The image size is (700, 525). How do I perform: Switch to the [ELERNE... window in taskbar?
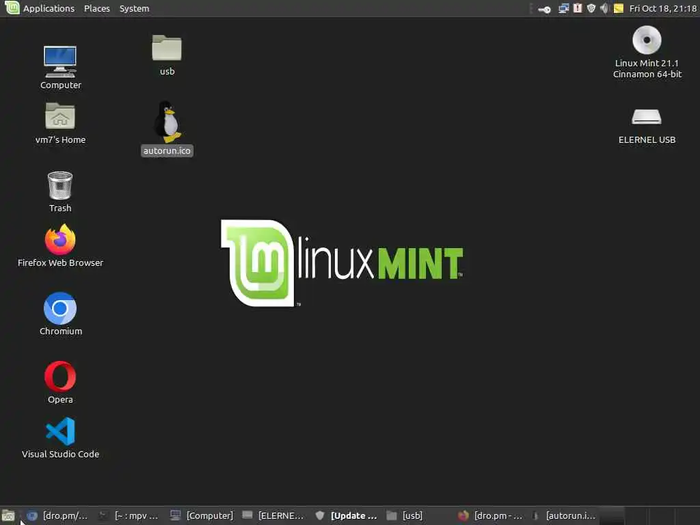tap(273, 515)
